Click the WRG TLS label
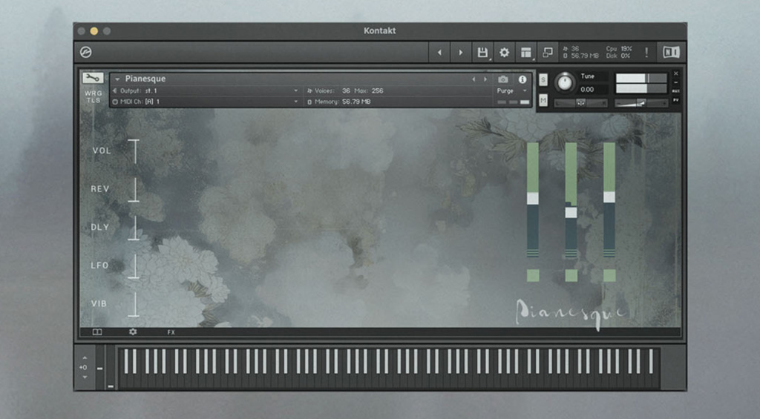 click(93, 97)
